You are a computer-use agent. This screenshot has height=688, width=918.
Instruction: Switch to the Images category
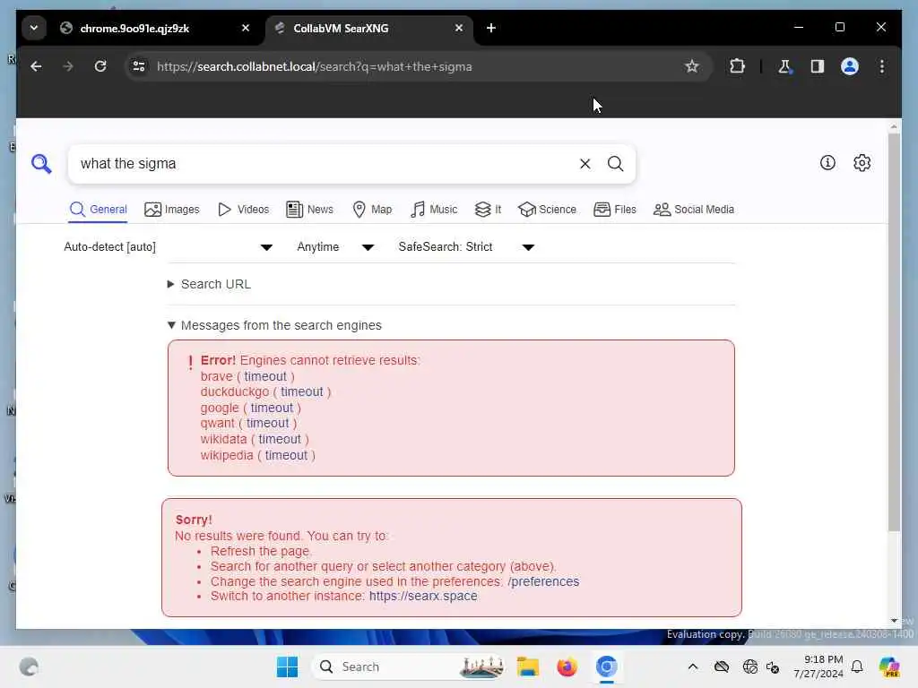coord(171,210)
